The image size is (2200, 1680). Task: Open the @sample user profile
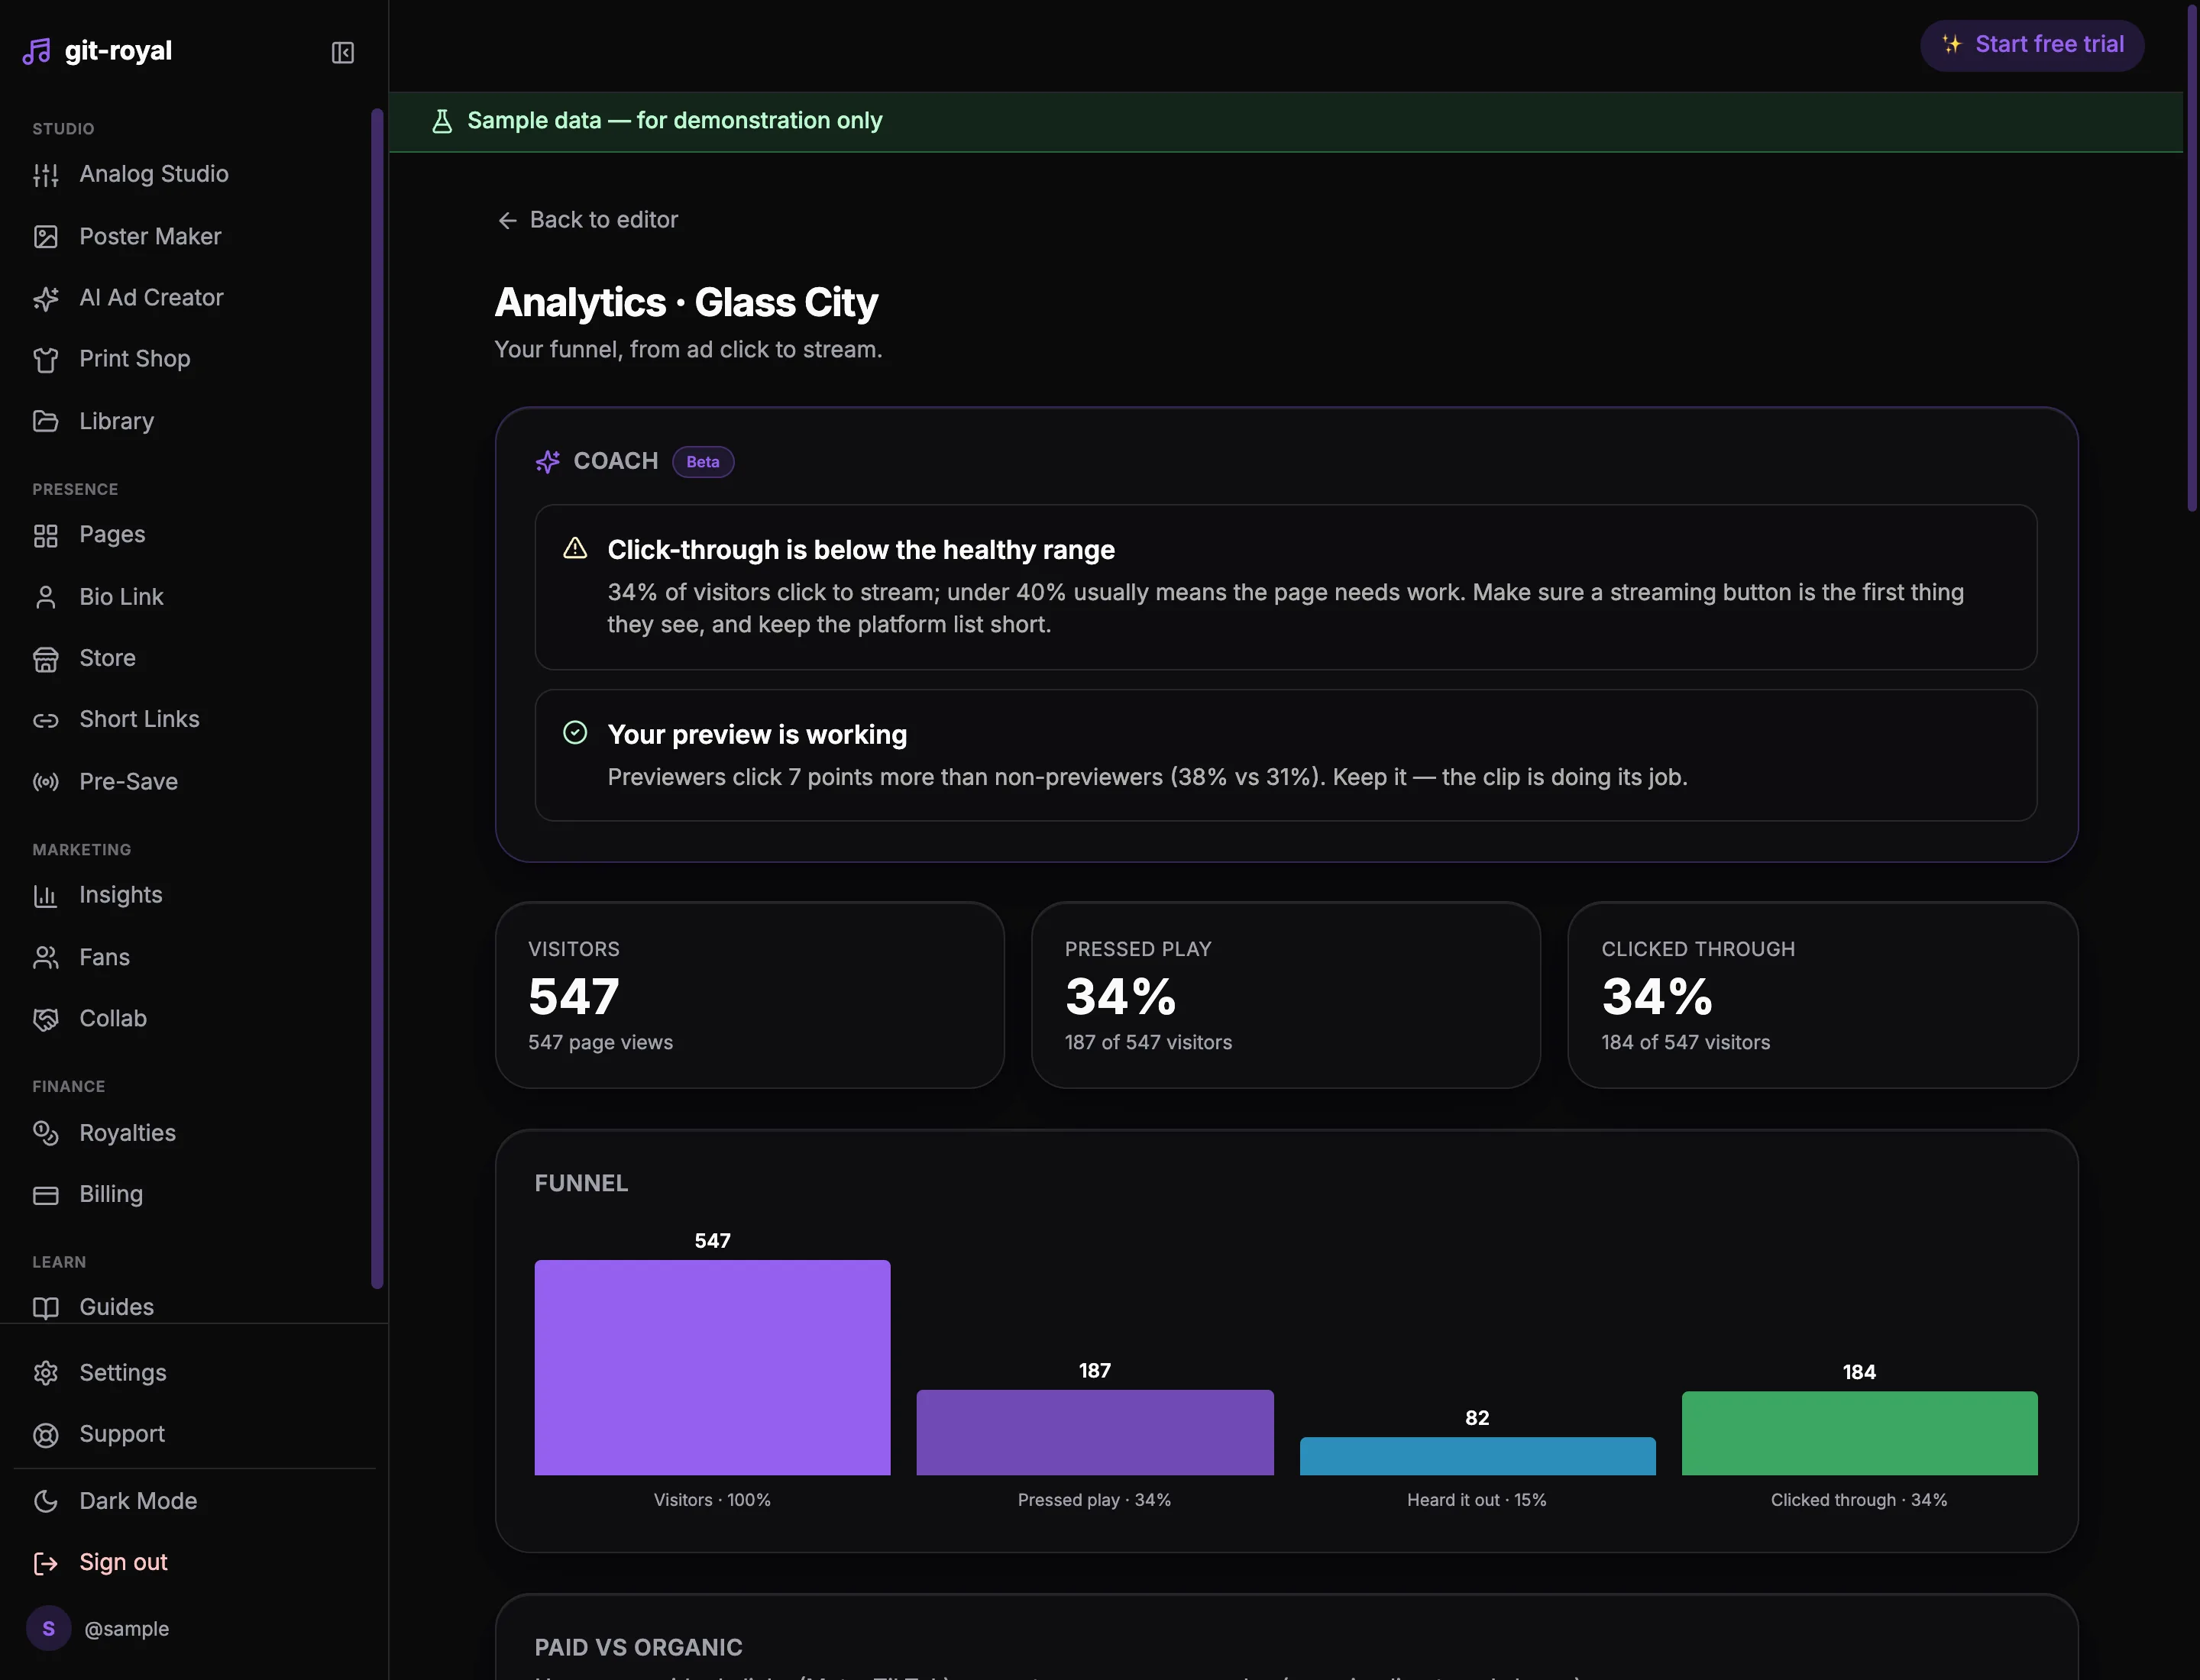(x=98, y=1628)
